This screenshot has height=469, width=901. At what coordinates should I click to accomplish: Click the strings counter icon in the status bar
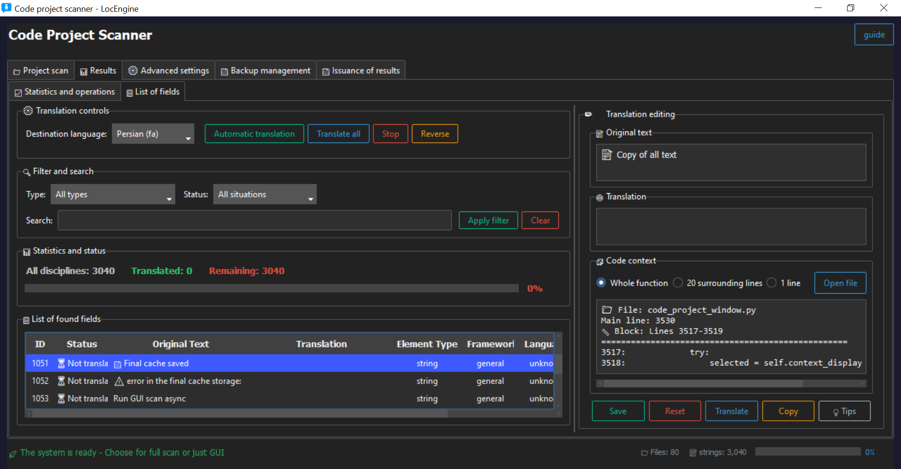pos(692,452)
